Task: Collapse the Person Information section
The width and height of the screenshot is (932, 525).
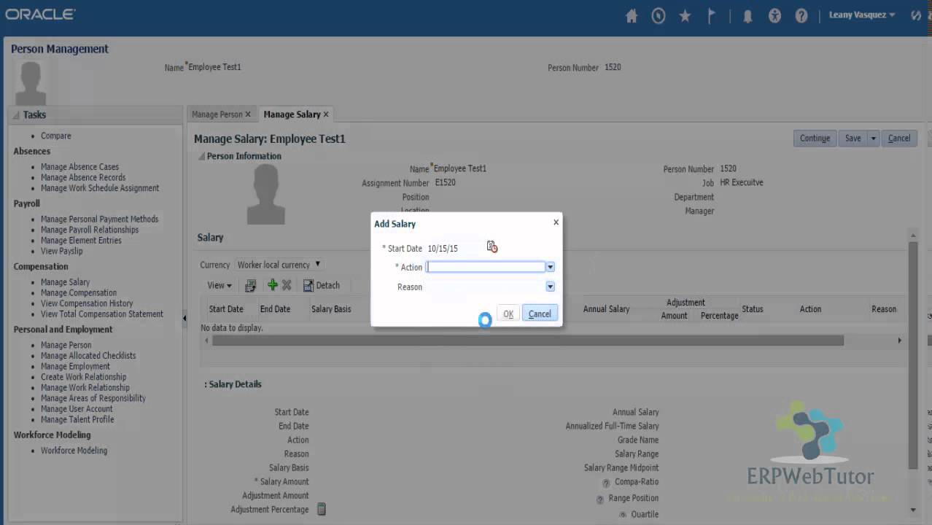Action: click(x=202, y=156)
